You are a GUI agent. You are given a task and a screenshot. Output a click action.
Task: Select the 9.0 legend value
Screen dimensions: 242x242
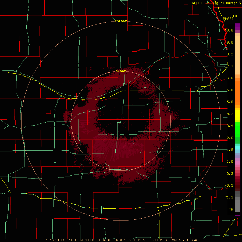[230, 42]
